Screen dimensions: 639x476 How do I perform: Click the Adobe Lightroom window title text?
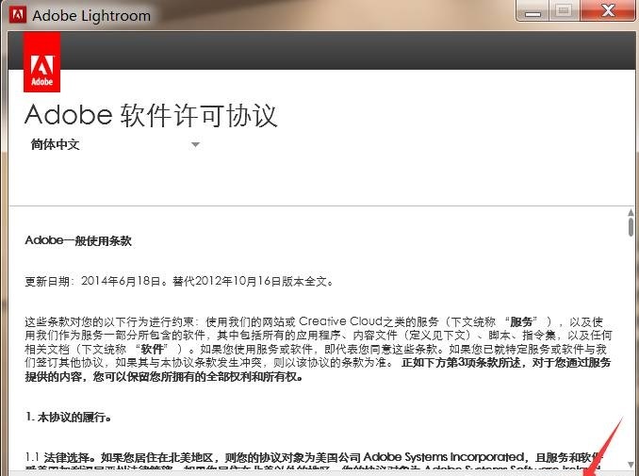coord(91,15)
